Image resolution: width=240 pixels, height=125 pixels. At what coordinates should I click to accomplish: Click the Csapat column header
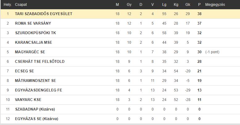pyautogui.click(x=21, y=5)
